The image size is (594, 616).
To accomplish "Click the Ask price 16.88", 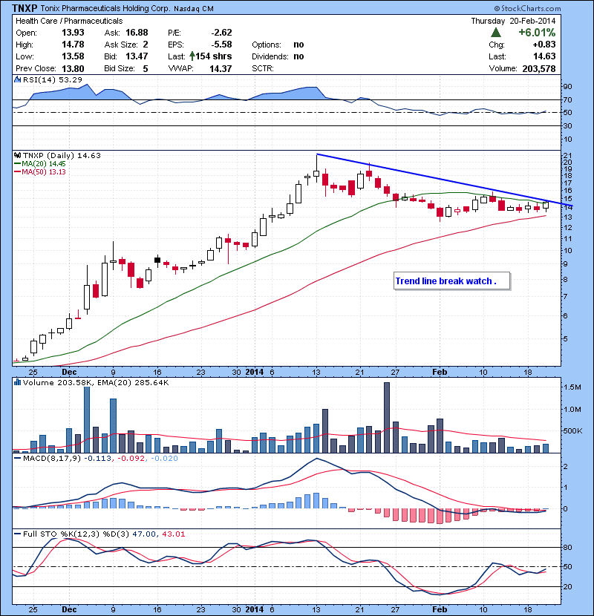I will pos(137,33).
